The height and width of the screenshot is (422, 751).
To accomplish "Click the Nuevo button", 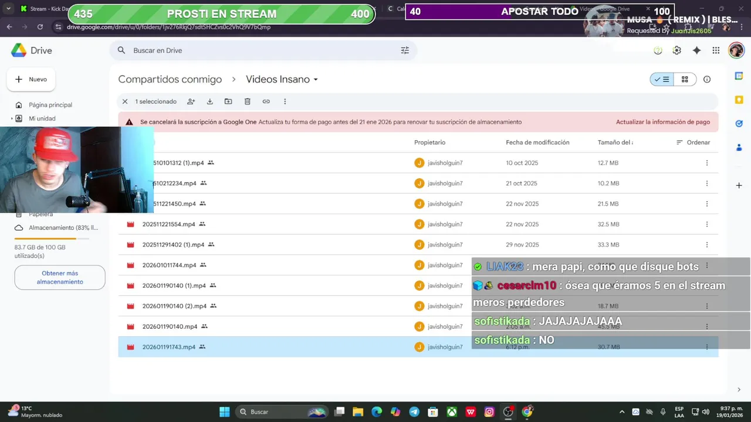I will pos(31,79).
